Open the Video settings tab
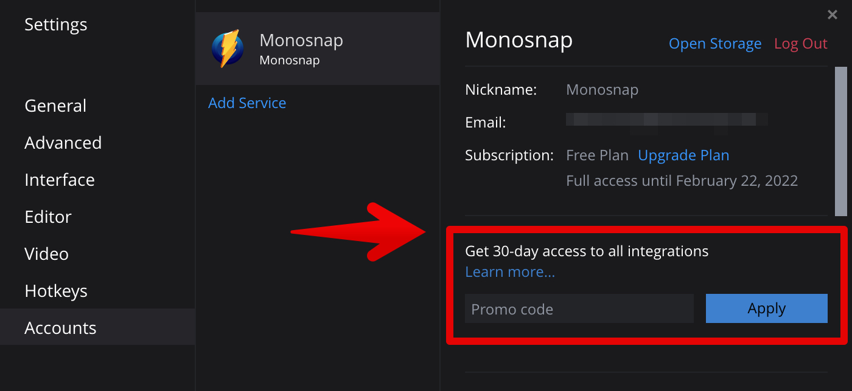 click(46, 254)
